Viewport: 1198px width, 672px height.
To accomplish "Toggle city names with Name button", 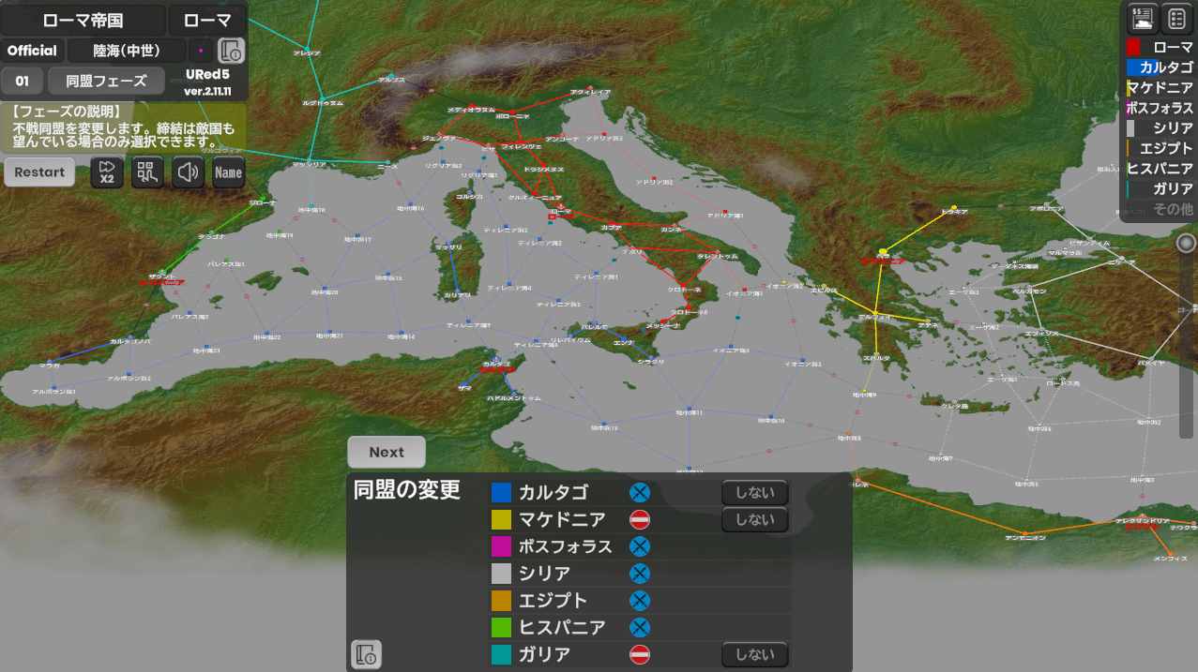I will [229, 172].
